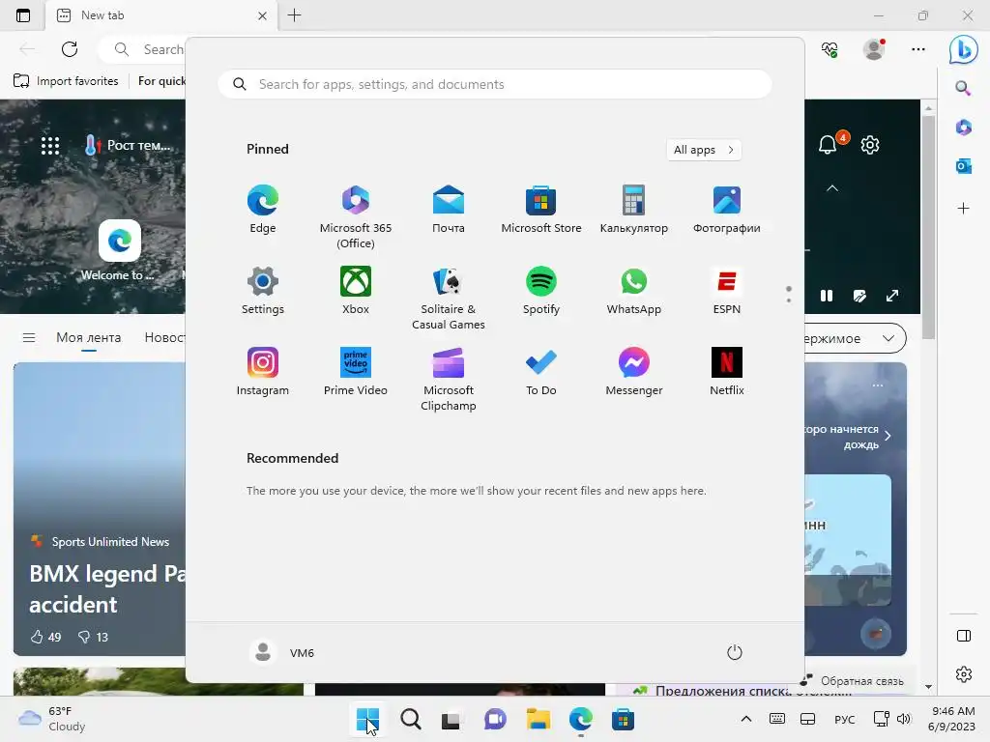Launch the ESPN app
This screenshot has width=990, height=742.
727,291
